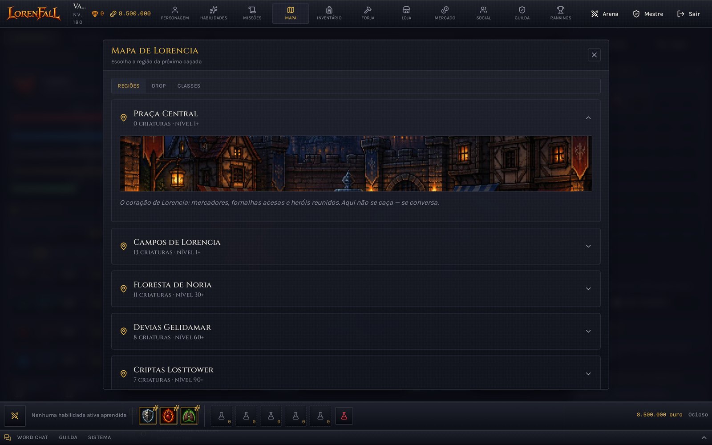Select the shield passive skill icon

tap(148, 416)
